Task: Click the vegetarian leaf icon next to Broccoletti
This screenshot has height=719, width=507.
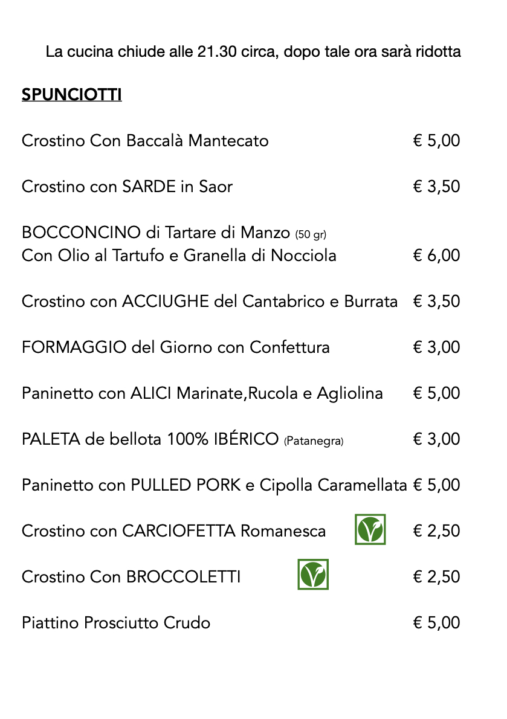Action: click(x=313, y=574)
